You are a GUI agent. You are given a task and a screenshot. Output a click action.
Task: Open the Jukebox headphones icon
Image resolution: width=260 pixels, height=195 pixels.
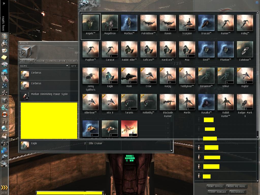(5, 143)
